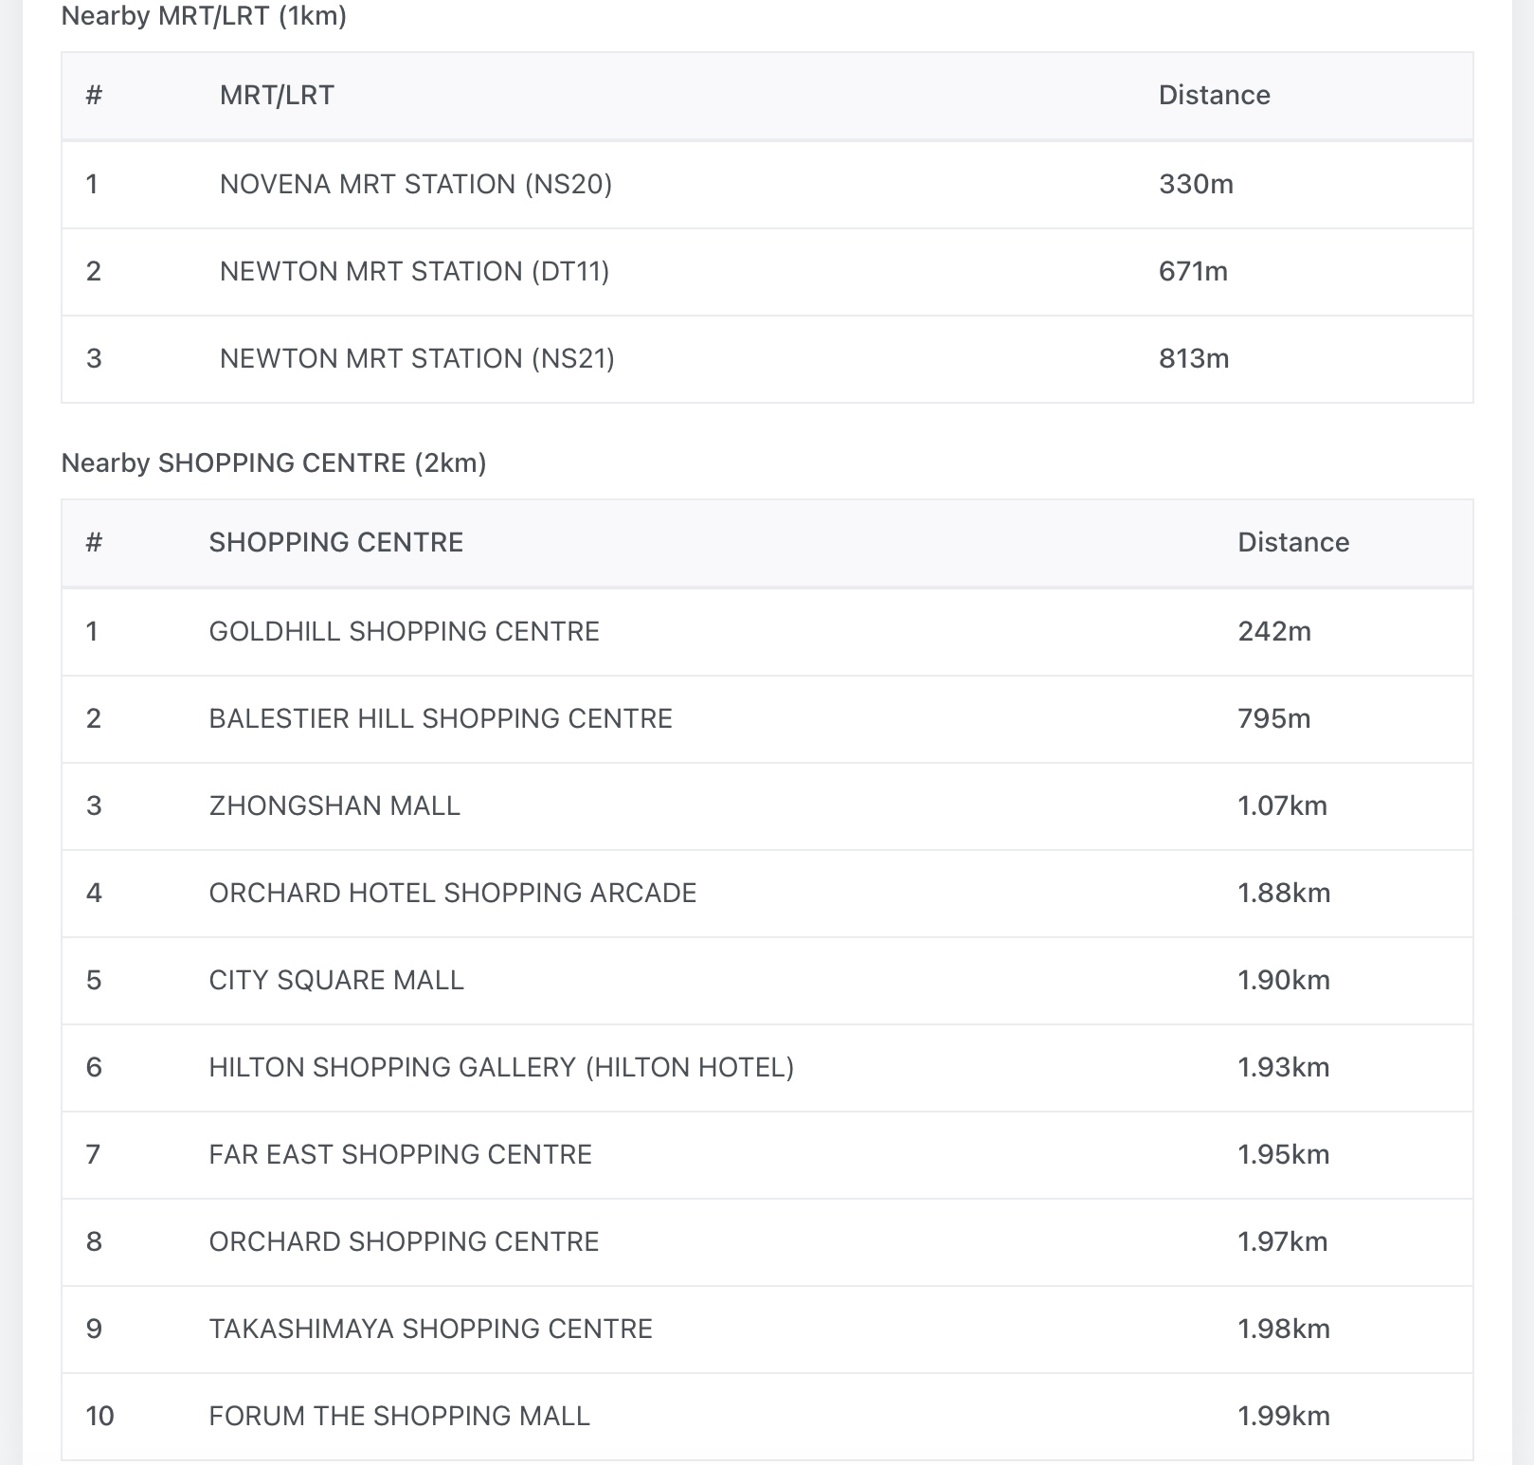Click the Nearby MRT/LRT (1km) heading

pos(204,16)
